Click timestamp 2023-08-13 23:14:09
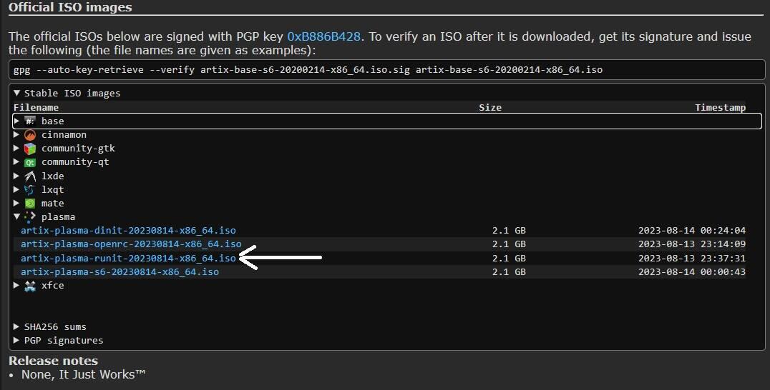This screenshot has height=390, width=770. [x=692, y=244]
